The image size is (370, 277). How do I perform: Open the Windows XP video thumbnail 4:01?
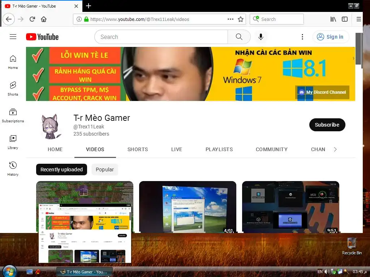(188, 207)
